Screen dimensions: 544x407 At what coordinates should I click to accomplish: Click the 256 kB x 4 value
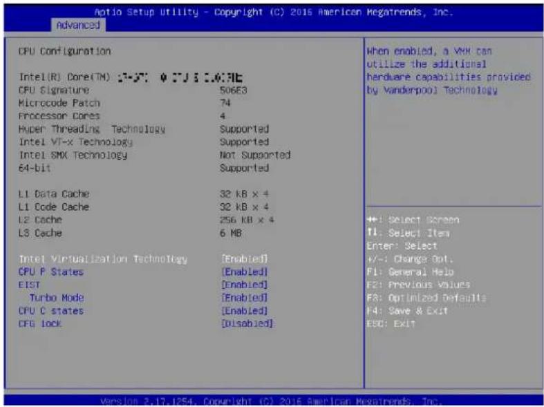click(x=247, y=220)
